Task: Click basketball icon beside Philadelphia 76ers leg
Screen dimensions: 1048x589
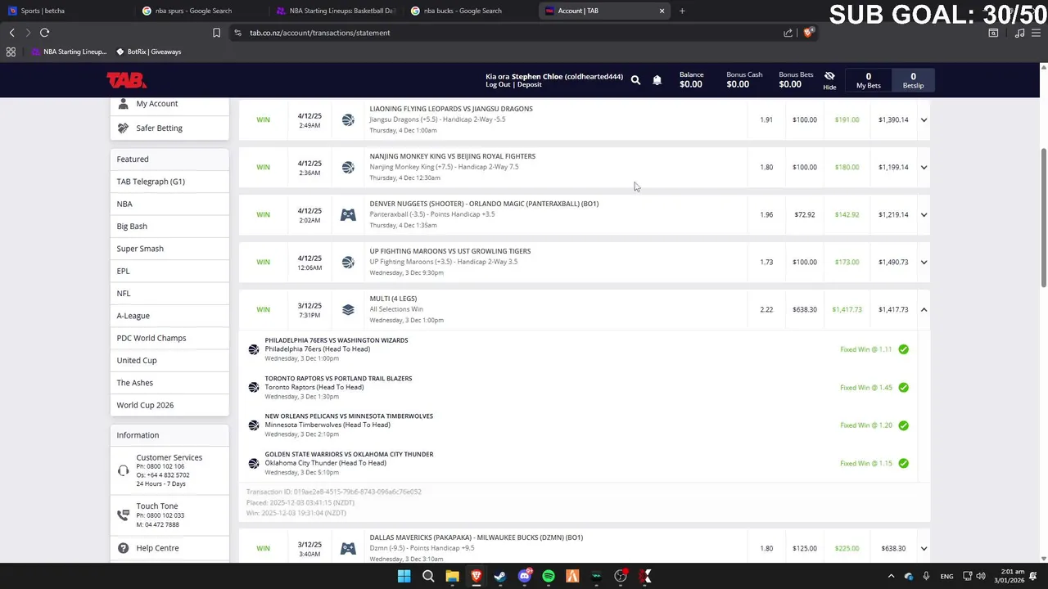Action: [x=253, y=349]
